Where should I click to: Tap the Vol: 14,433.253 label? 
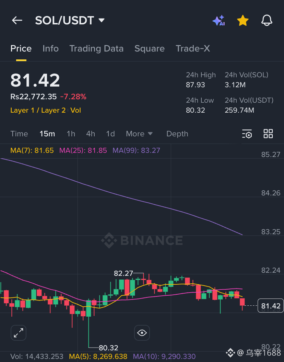point(37,357)
